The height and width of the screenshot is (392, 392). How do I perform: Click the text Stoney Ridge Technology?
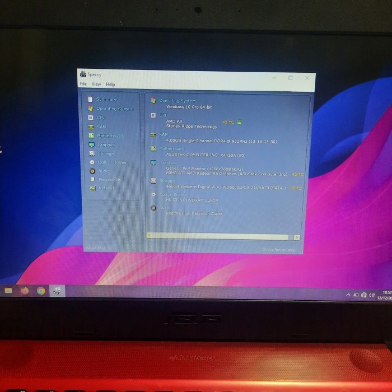[192, 127]
